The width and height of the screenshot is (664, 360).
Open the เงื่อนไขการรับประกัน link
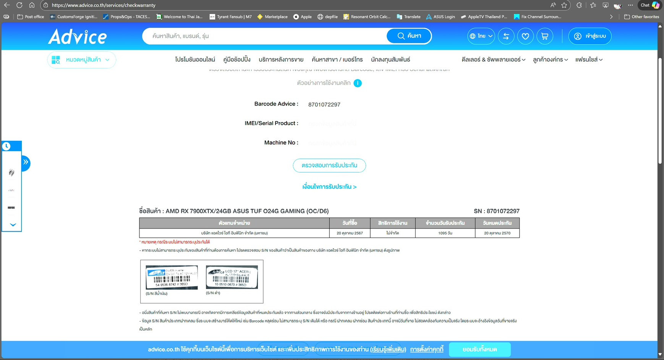329,187
